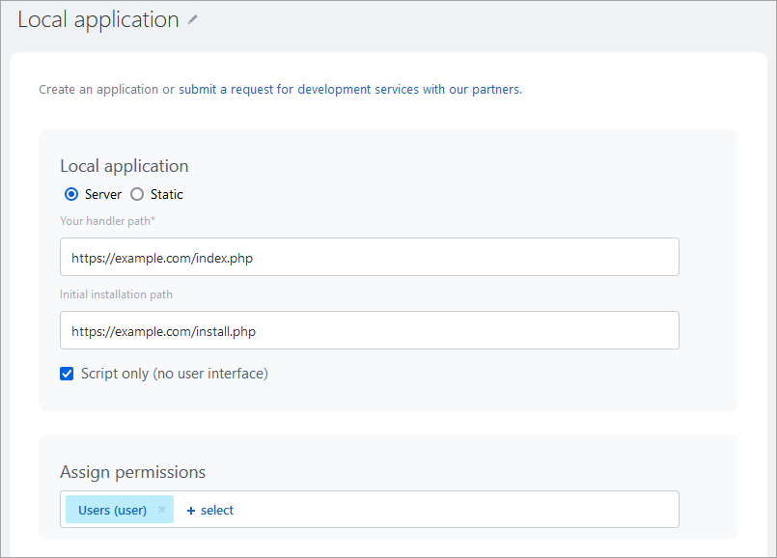The height and width of the screenshot is (558, 777).
Task: Click submit a request for development services
Action: click(x=350, y=89)
